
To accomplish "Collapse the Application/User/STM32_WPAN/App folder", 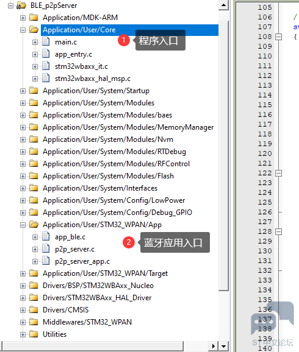I will [23, 225].
